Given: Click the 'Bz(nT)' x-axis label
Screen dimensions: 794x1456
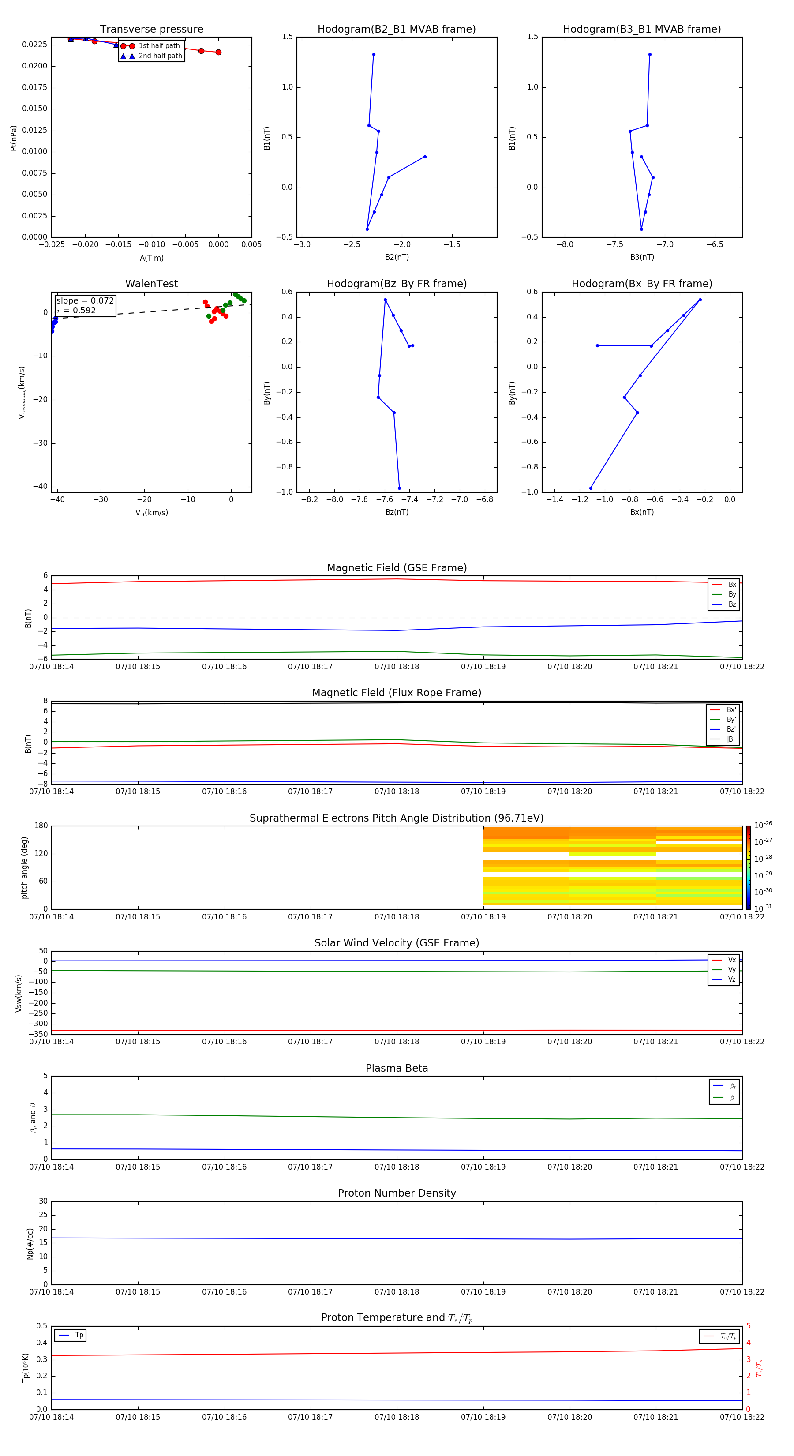Looking at the screenshot, I should (397, 513).
